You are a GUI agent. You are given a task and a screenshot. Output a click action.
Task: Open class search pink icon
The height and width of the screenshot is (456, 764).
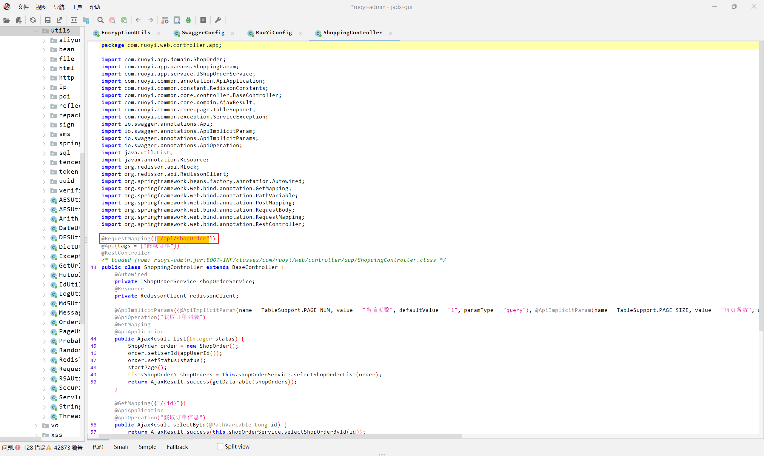pyautogui.click(x=113, y=20)
